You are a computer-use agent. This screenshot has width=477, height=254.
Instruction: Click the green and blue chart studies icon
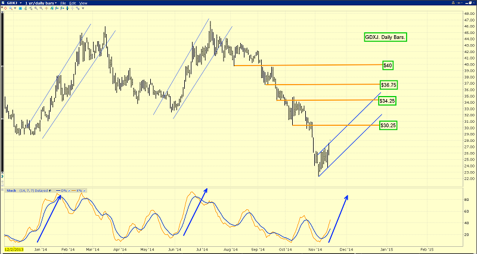pos(52,8)
